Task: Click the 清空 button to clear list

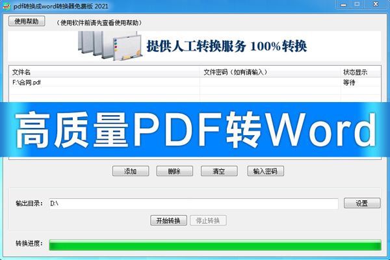Action: coord(219,171)
